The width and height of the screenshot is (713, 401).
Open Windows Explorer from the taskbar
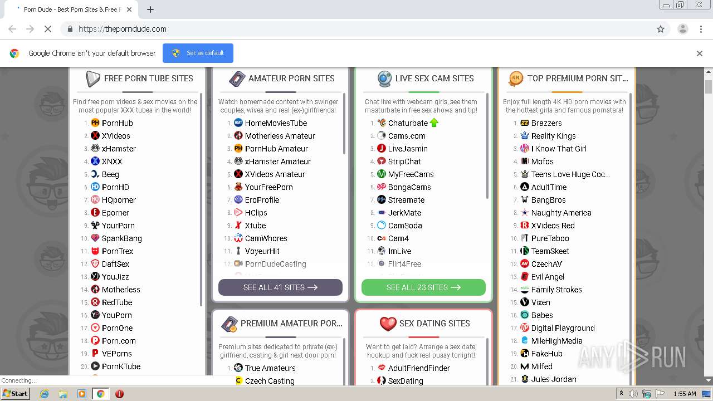(x=63, y=394)
